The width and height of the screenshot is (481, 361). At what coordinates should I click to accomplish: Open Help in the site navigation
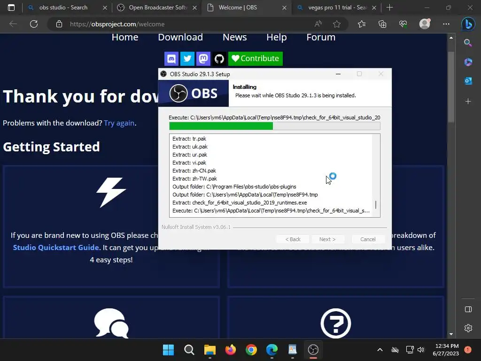[276, 37]
